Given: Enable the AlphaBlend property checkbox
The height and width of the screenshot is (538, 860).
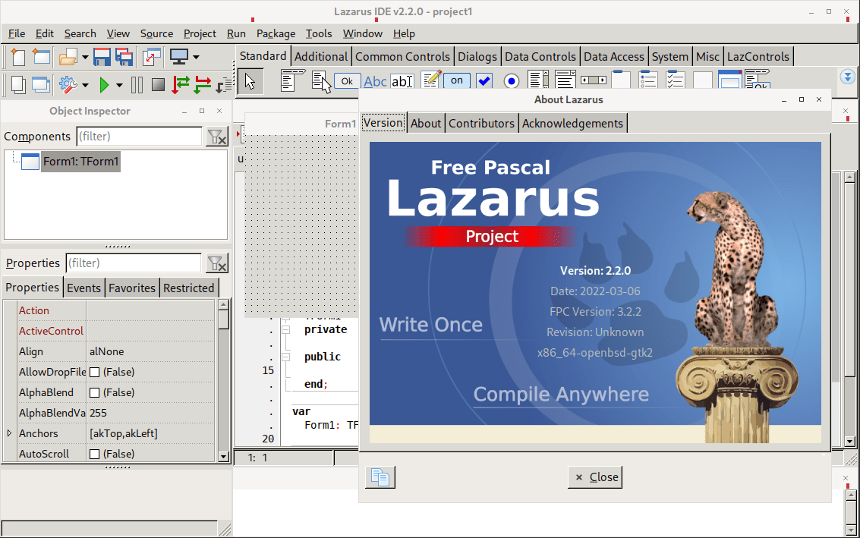Looking at the screenshot, I should [x=95, y=393].
